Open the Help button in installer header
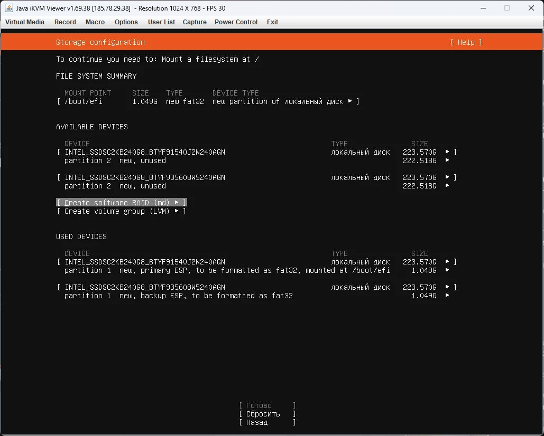This screenshot has width=544, height=436. 466,42
